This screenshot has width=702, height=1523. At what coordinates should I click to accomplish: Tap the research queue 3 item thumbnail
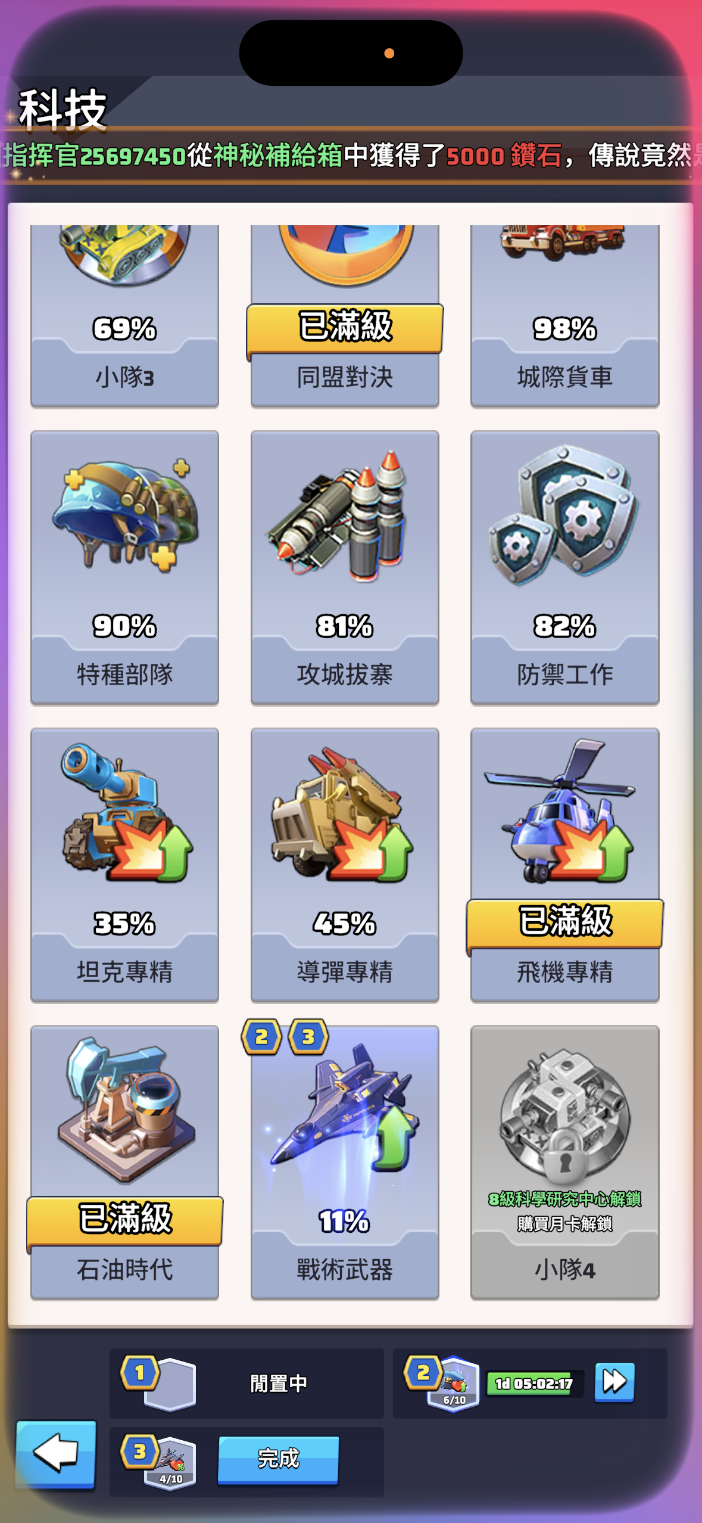click(x=170, y=1462)
